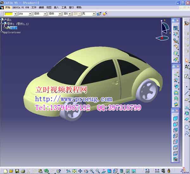Click the paintbrush icon beside the 无 dropdown

pyautogui.click(x=99, y=14)
